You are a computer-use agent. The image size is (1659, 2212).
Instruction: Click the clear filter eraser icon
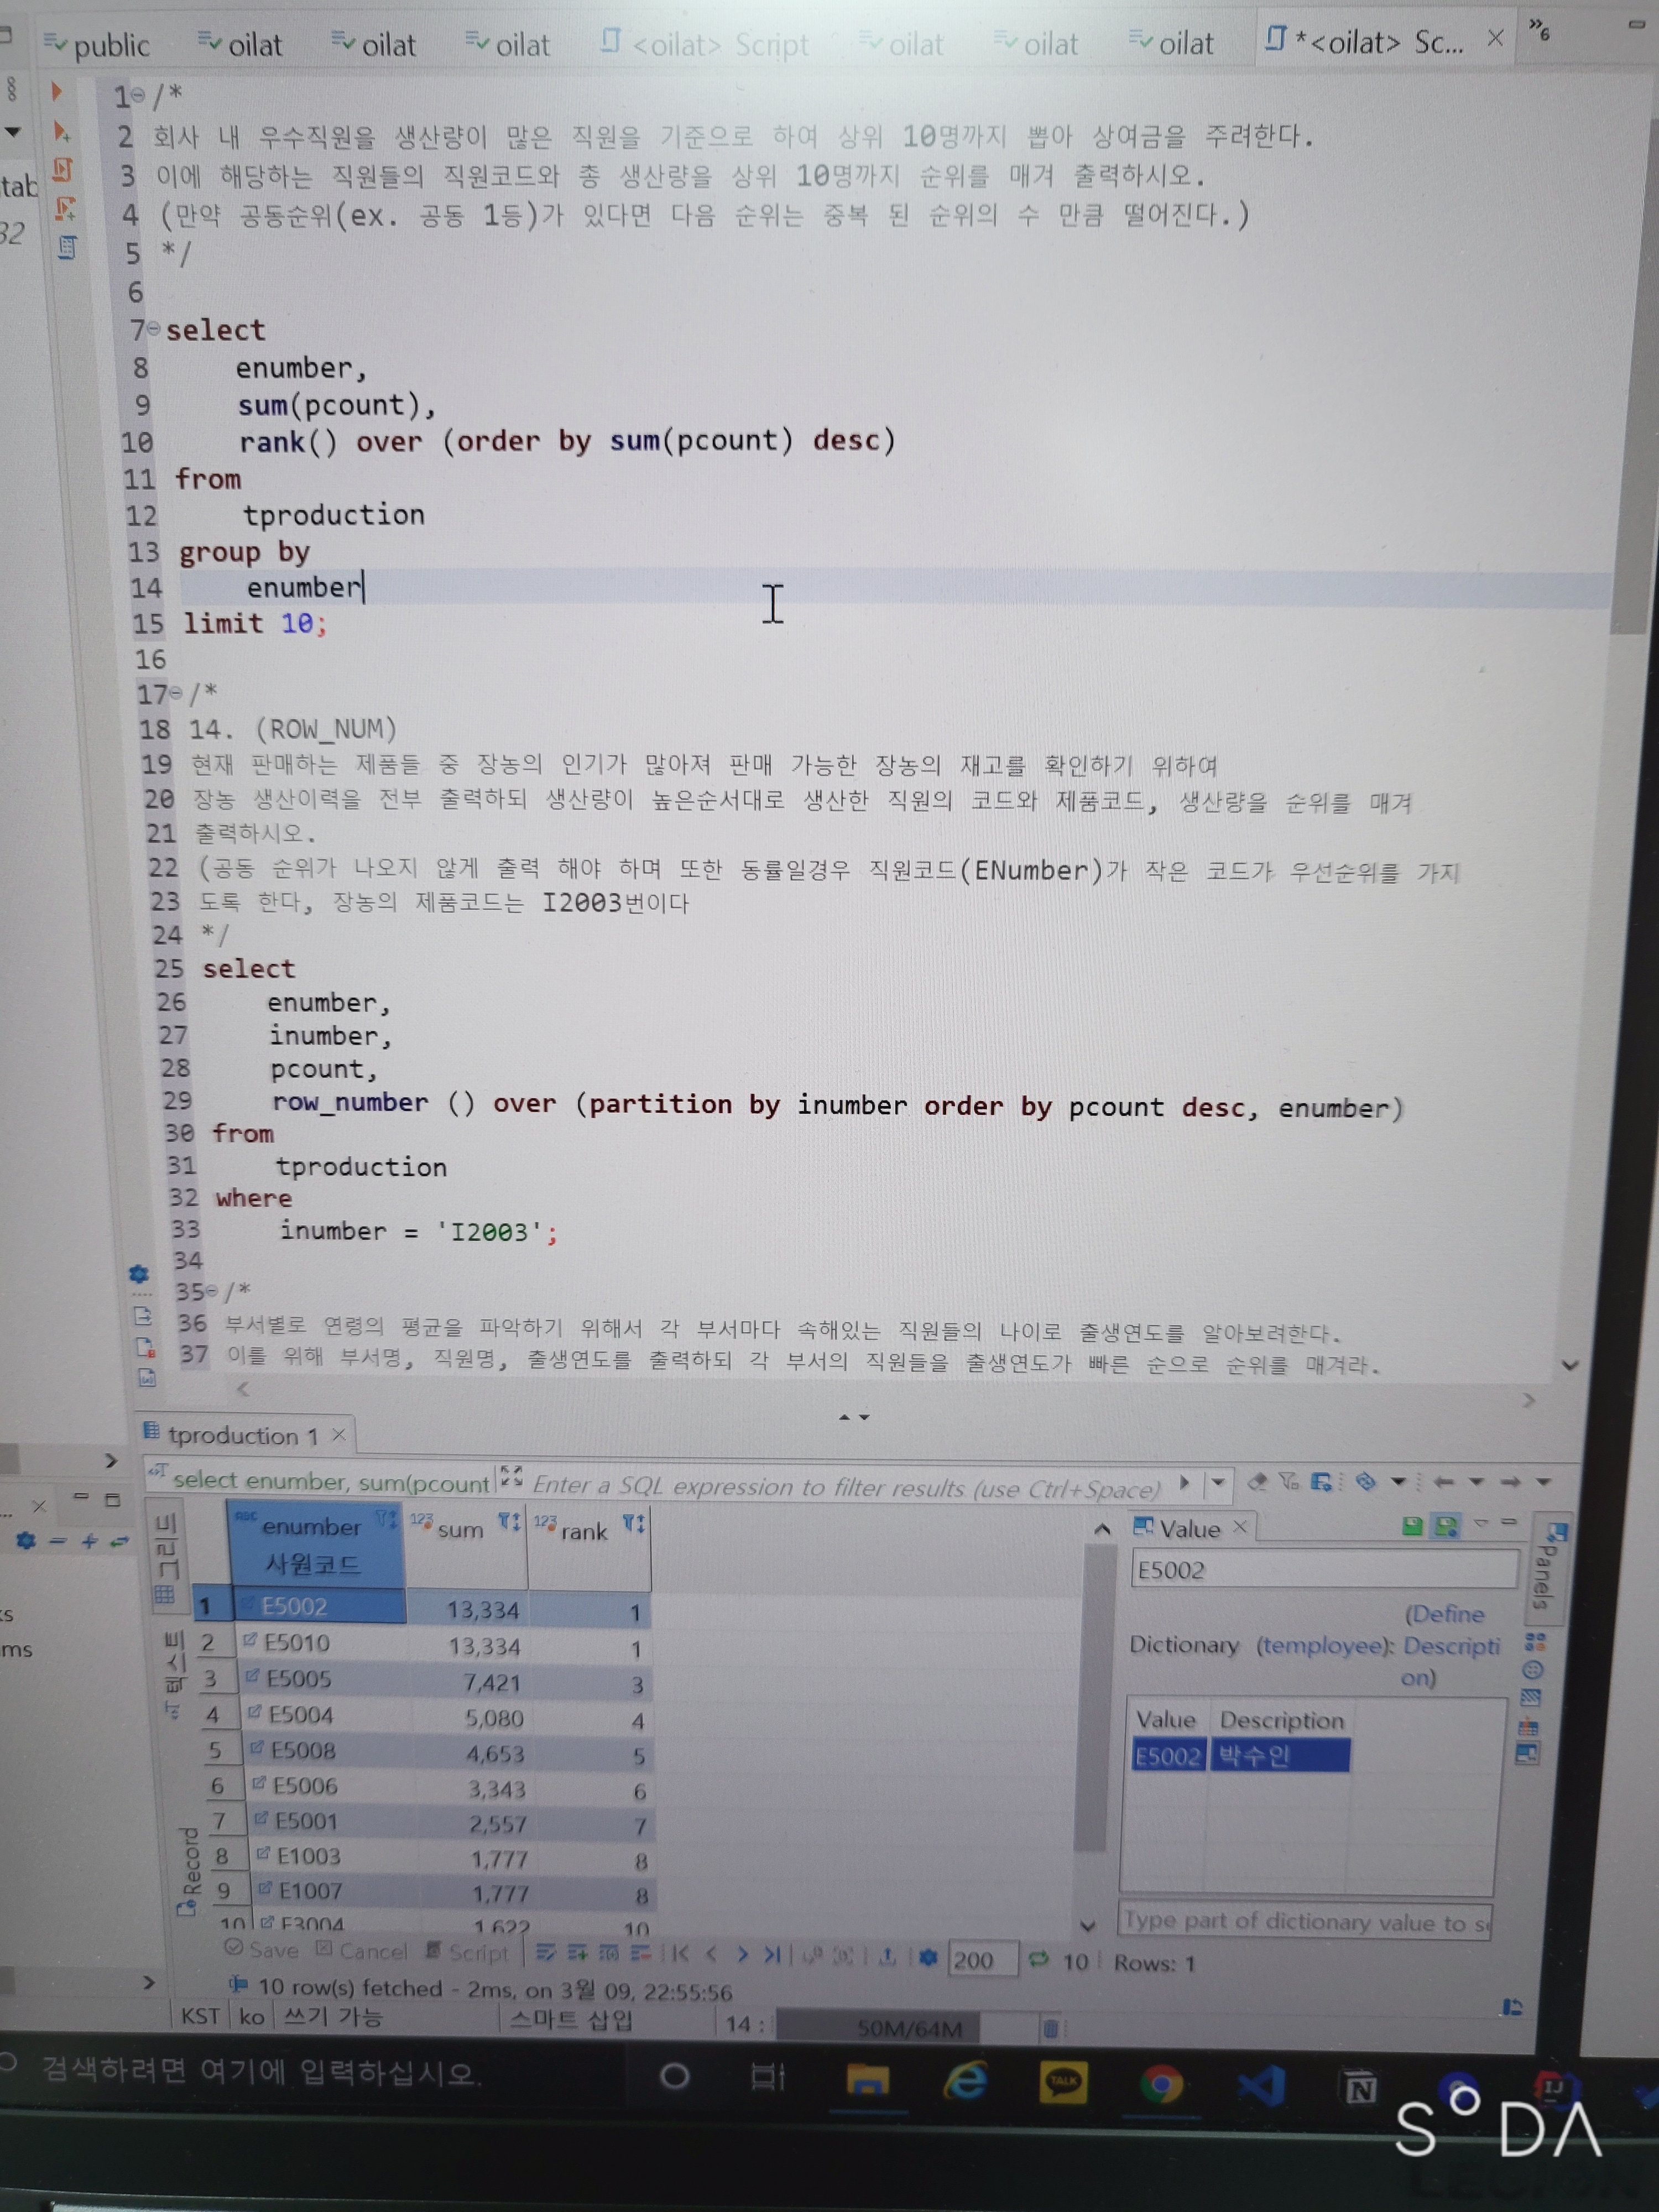click(x=1258, y=1483)
